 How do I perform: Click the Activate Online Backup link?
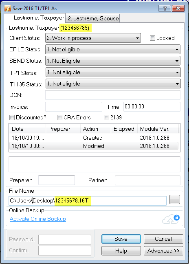point(38,219)
